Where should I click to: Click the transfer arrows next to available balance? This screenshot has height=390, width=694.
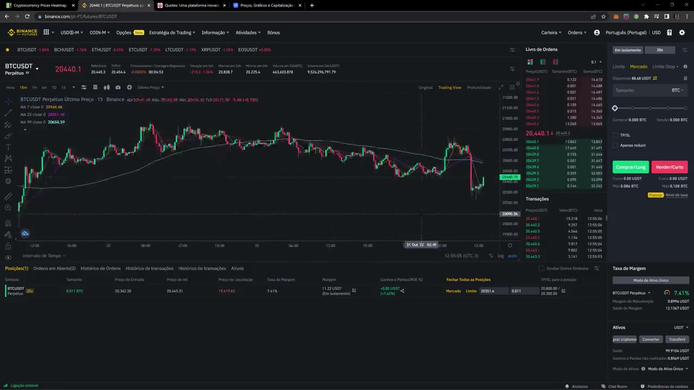[655, 78]
